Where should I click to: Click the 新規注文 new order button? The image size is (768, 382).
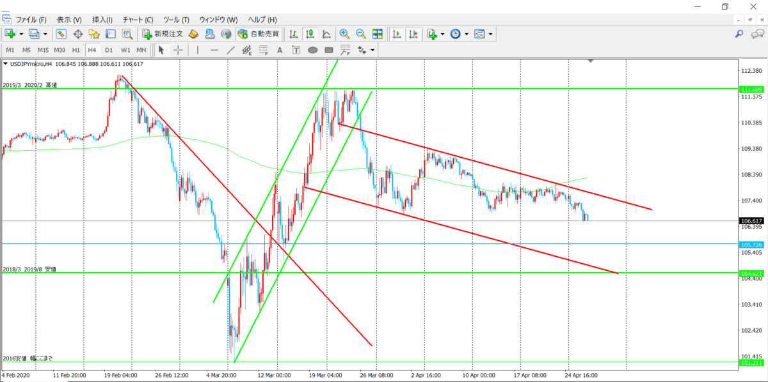coord(163,33)
